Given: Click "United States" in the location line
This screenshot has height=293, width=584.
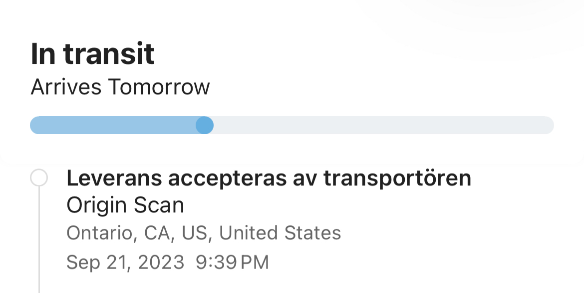Looking at the screenshot, I should click(x=280, y=233).
